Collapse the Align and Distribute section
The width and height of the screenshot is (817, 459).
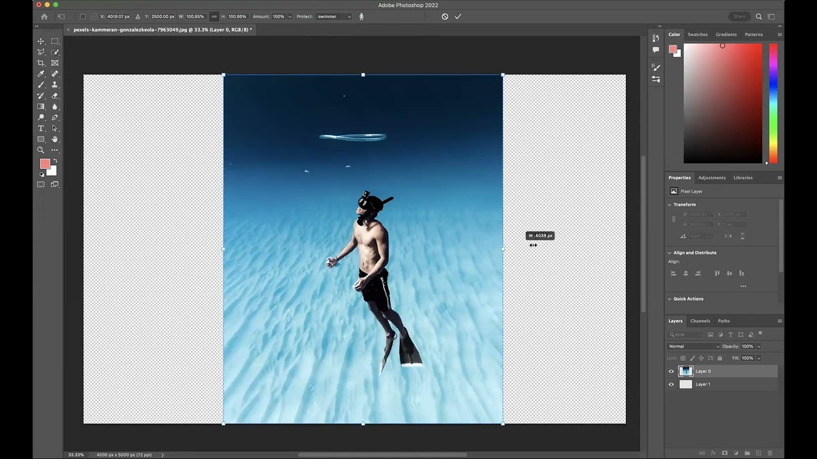point(670,252)
